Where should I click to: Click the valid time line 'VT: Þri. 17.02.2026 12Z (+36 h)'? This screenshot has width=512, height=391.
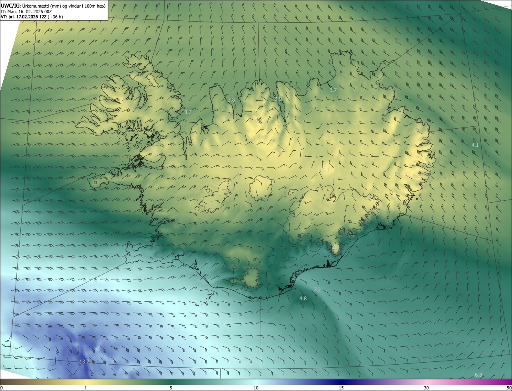(32, 17)
